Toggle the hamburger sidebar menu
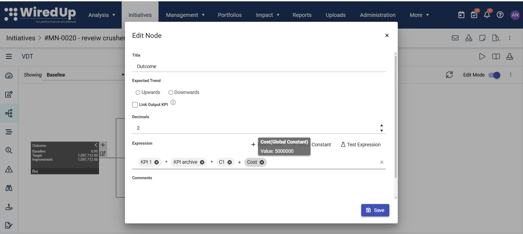523x234 pixels. (9, 56)
